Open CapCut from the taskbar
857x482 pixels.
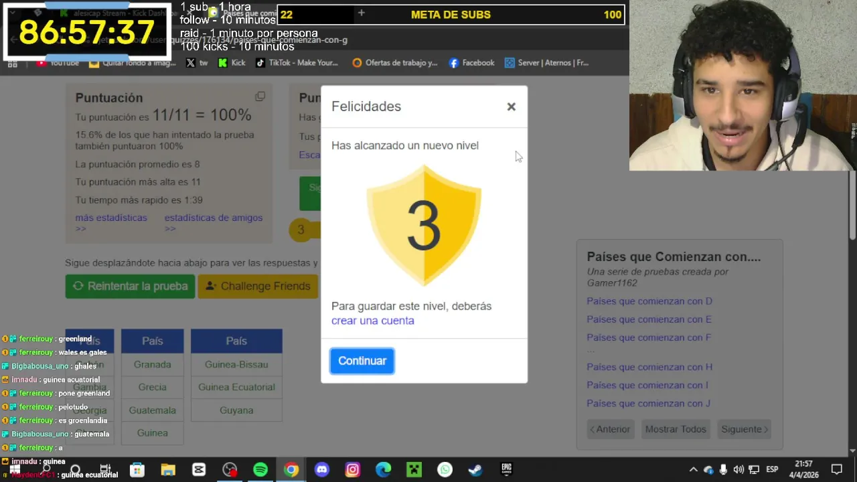[199, 470]
